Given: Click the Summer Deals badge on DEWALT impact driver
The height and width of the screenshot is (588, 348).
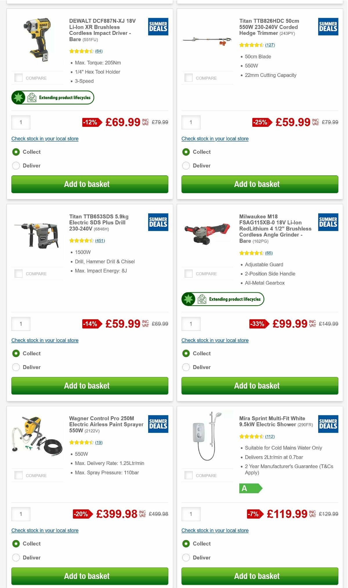Looking at the screenshot, I should tap(158, 27).
